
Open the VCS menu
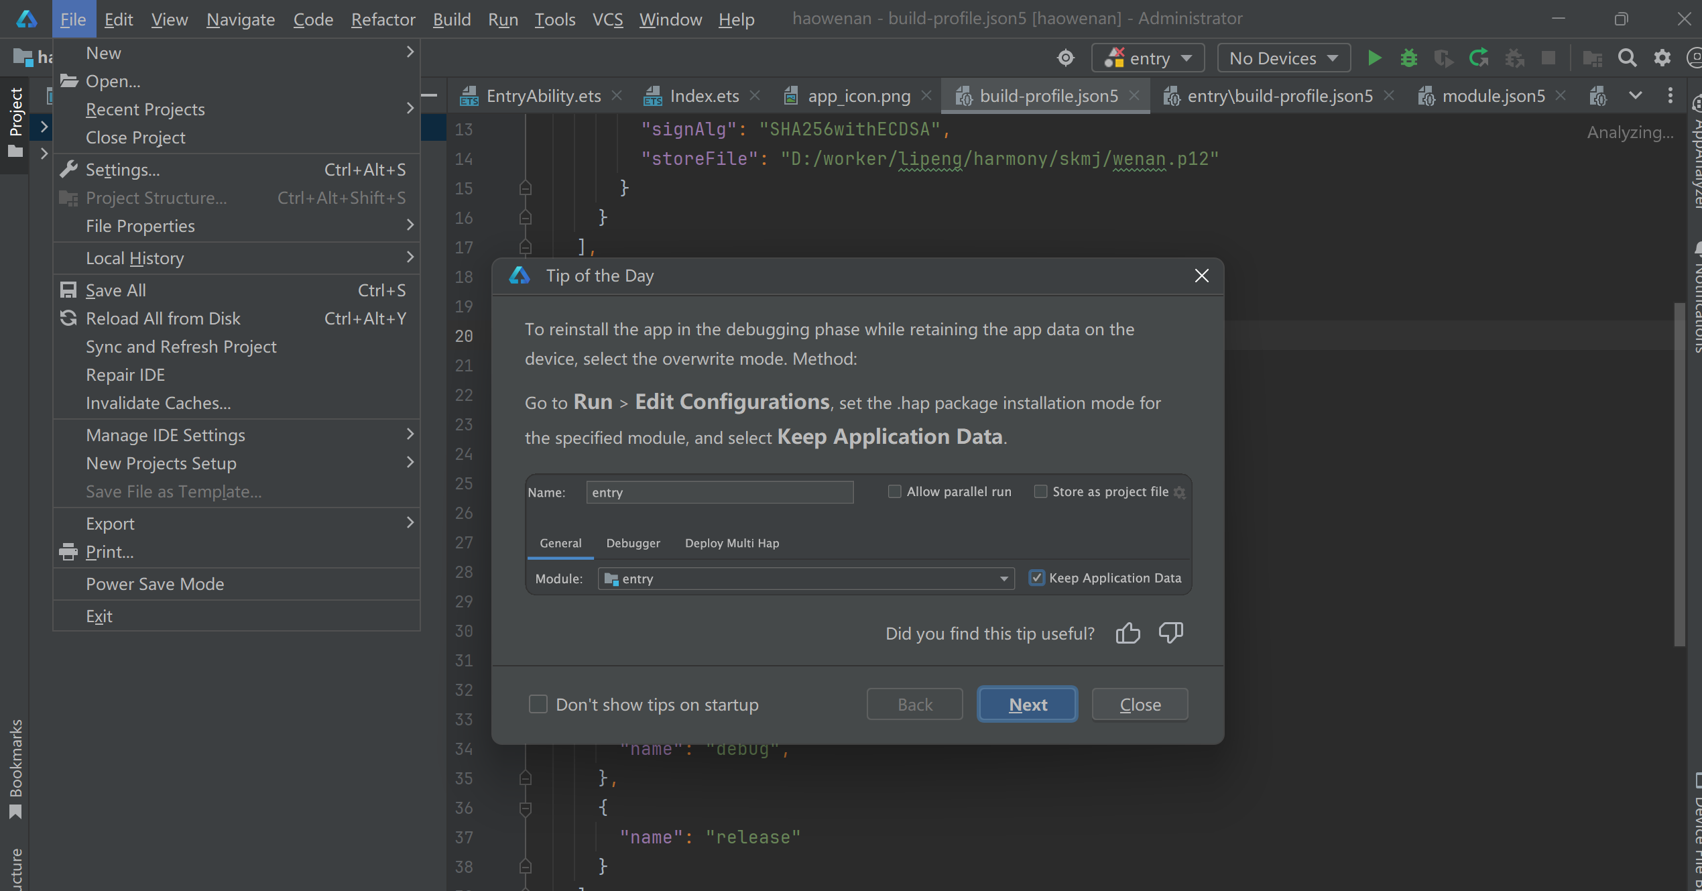[x=607, y=19]
